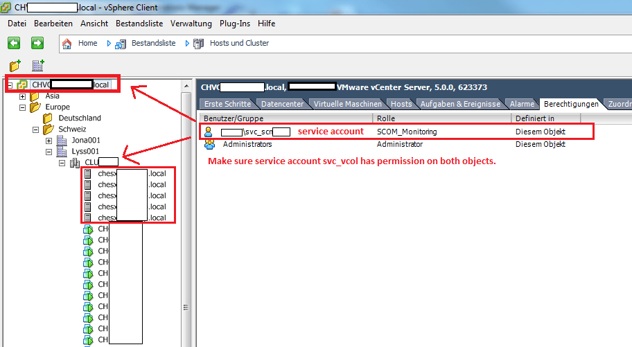Click the Home house icon
The image size is (632, 347).
(x=67, y=44)
